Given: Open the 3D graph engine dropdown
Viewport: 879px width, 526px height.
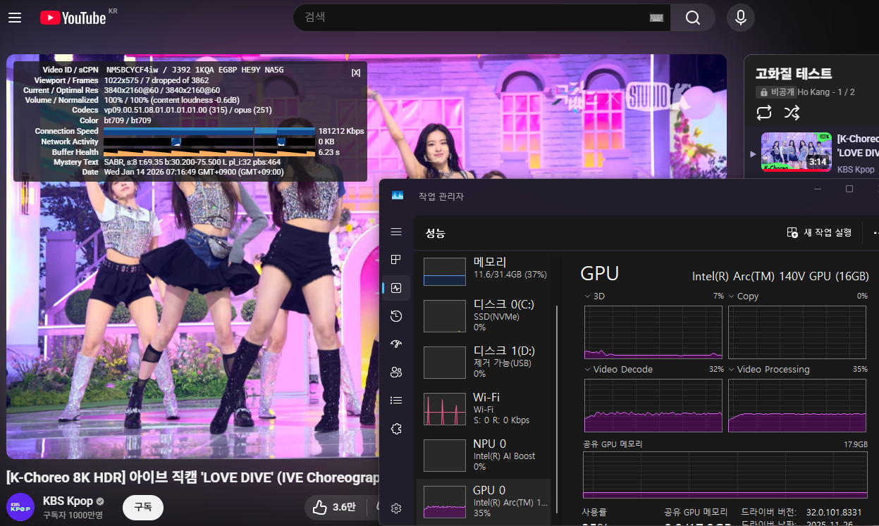Looking at the screenshot, I should pos(589,296).
